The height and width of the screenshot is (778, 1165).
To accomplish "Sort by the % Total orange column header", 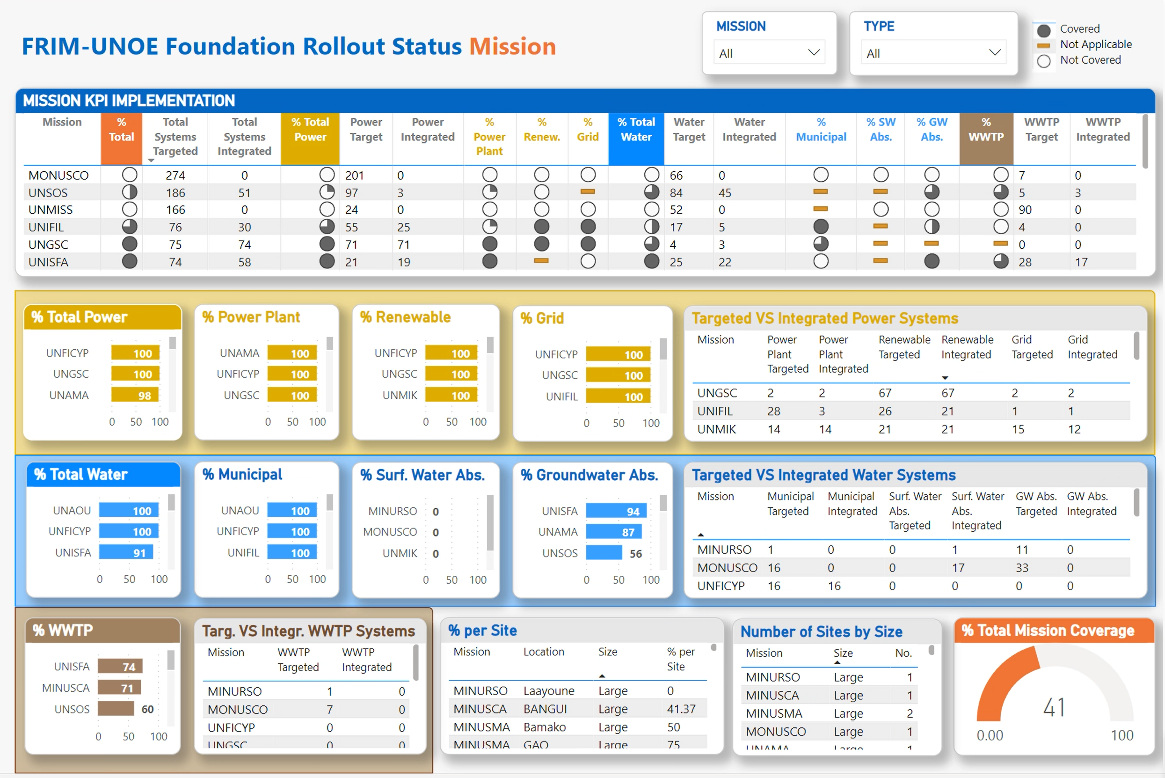I will point(122,139).
